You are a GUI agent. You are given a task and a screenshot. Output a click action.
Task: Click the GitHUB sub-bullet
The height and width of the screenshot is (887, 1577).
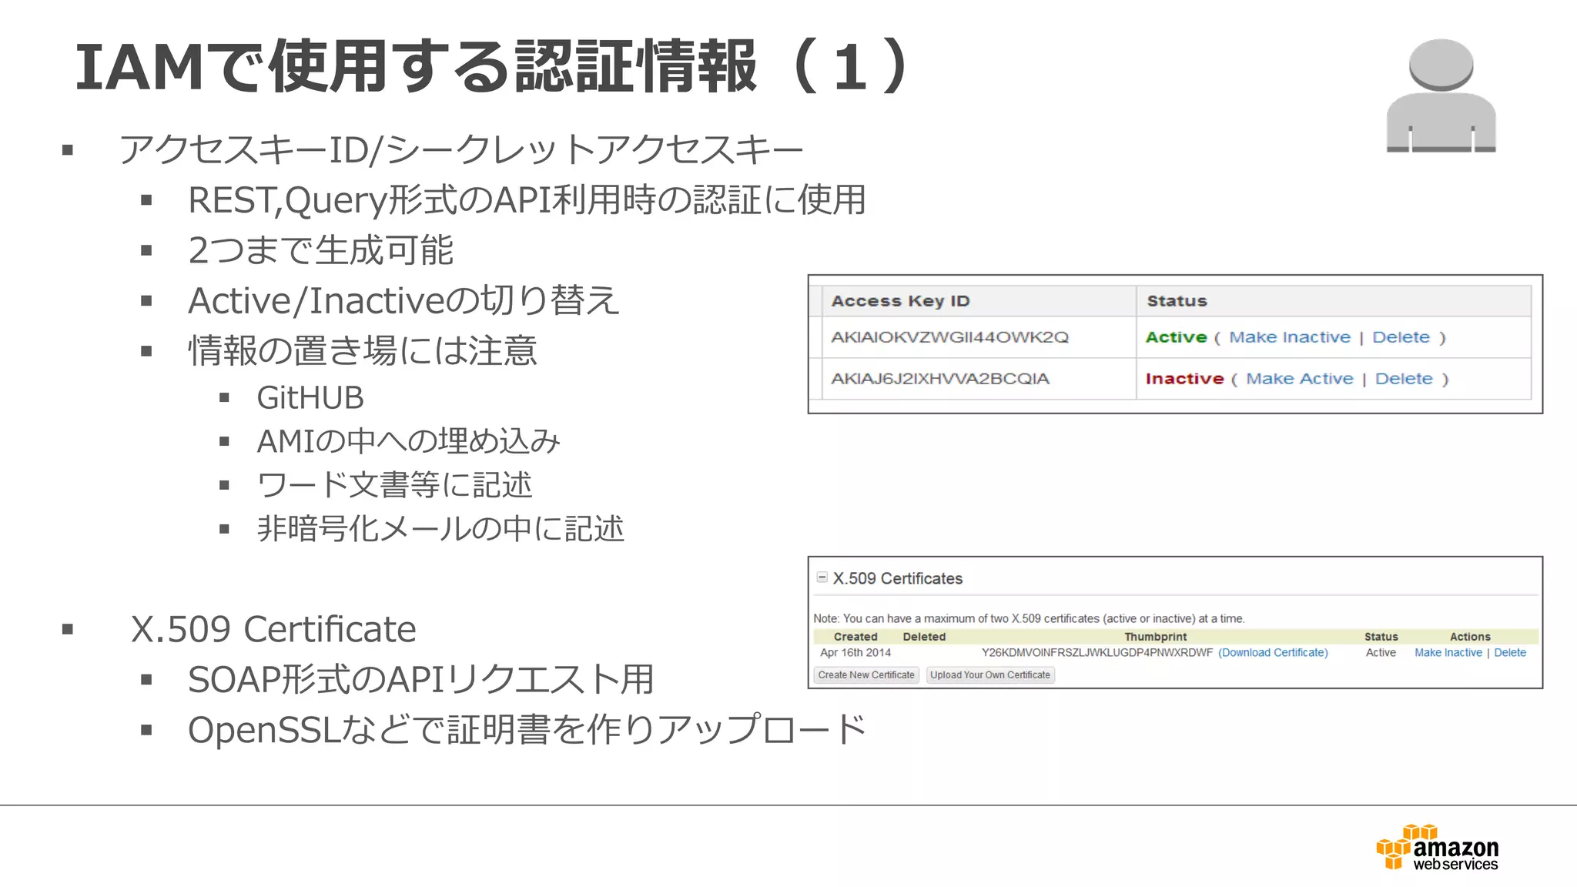click(310, 398)
